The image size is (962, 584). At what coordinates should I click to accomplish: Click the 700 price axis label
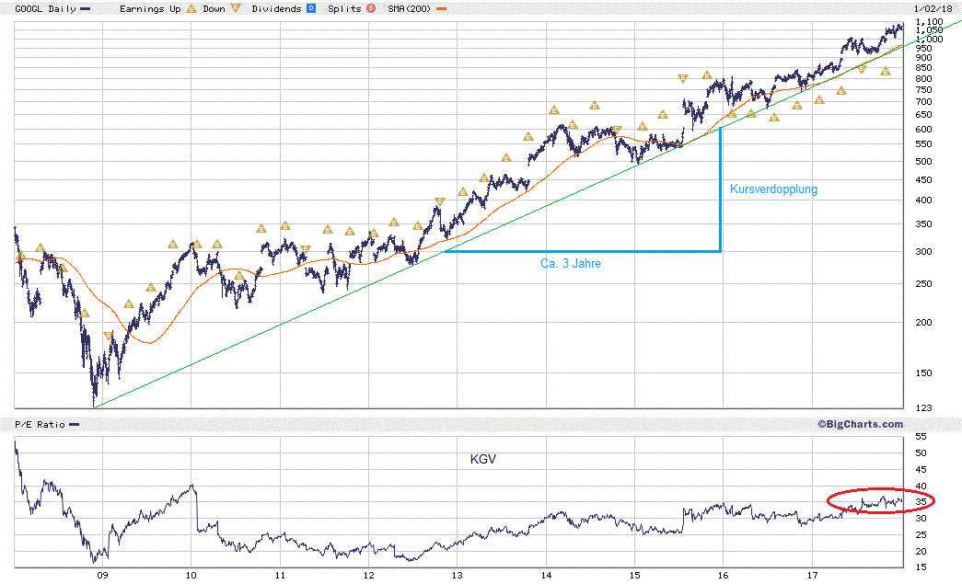point(923,102)
